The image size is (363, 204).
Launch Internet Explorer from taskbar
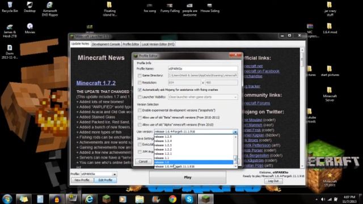coord(89,199)
